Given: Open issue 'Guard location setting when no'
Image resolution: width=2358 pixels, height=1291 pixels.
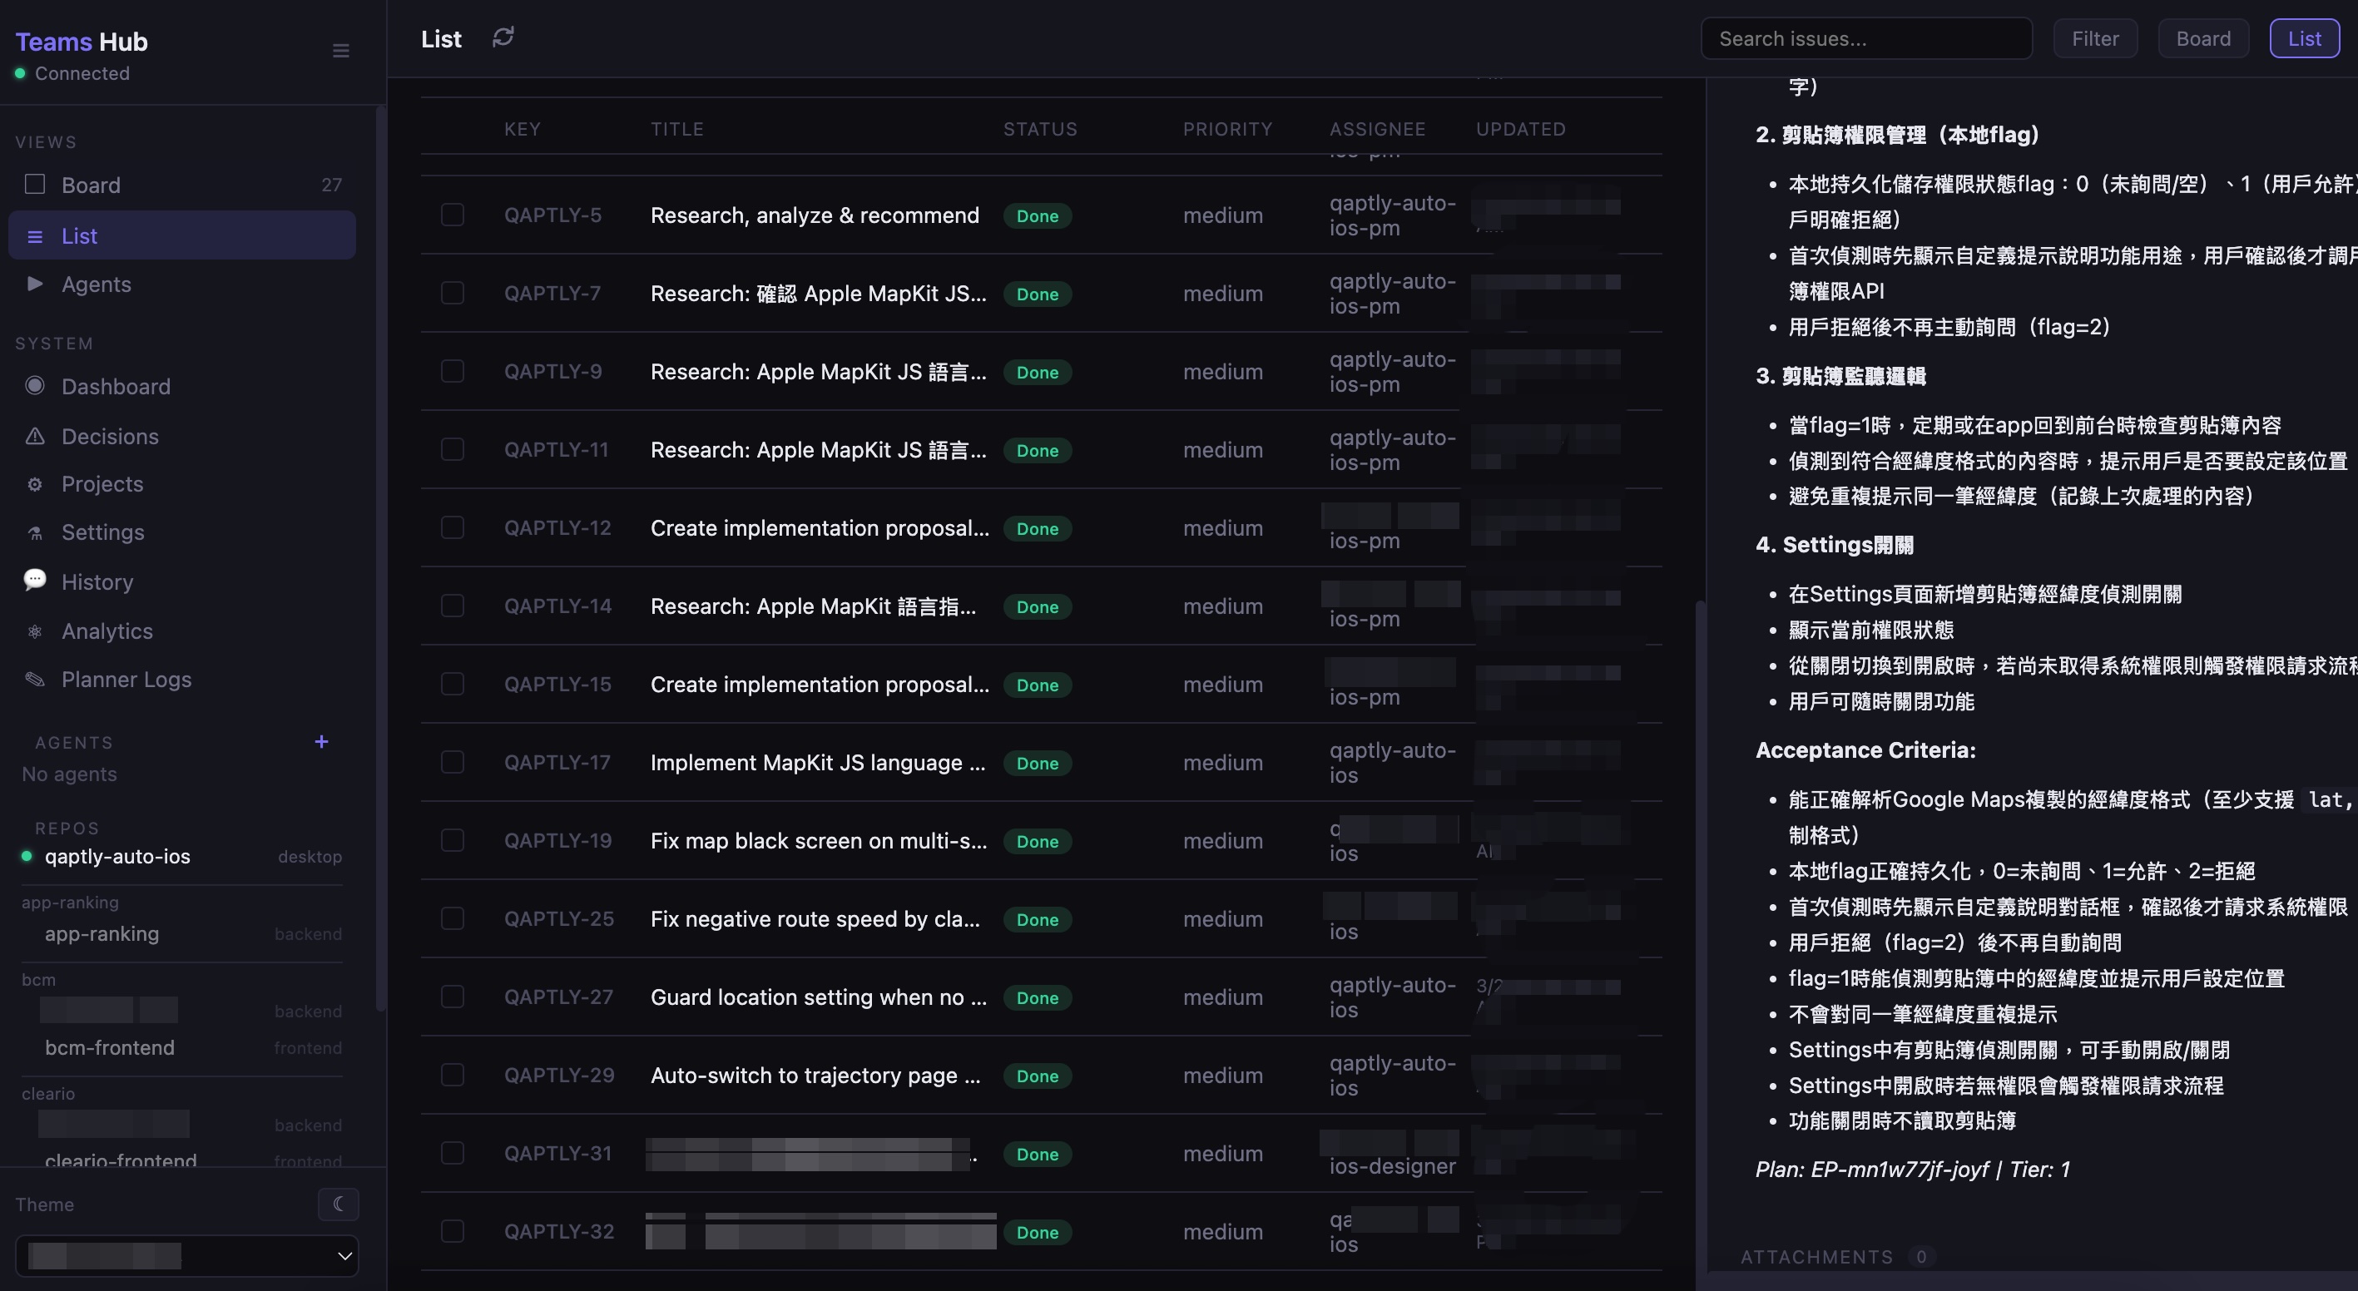Looking at the screenshot, I should 820,997.
